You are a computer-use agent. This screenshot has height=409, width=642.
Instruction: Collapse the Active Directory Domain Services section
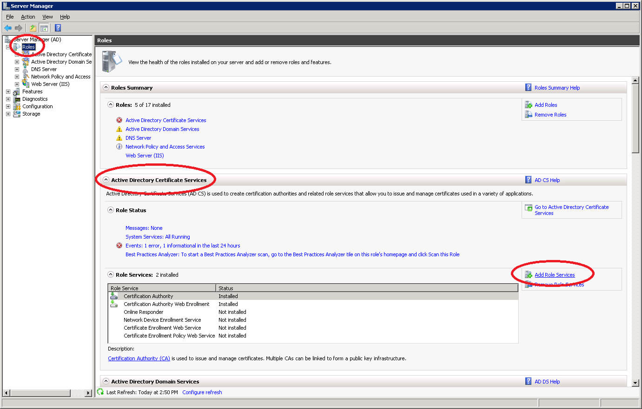pyautogui.click(x=106, y=381)
